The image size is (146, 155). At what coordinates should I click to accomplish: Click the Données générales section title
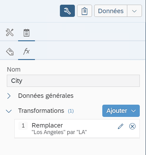[46, 96]
